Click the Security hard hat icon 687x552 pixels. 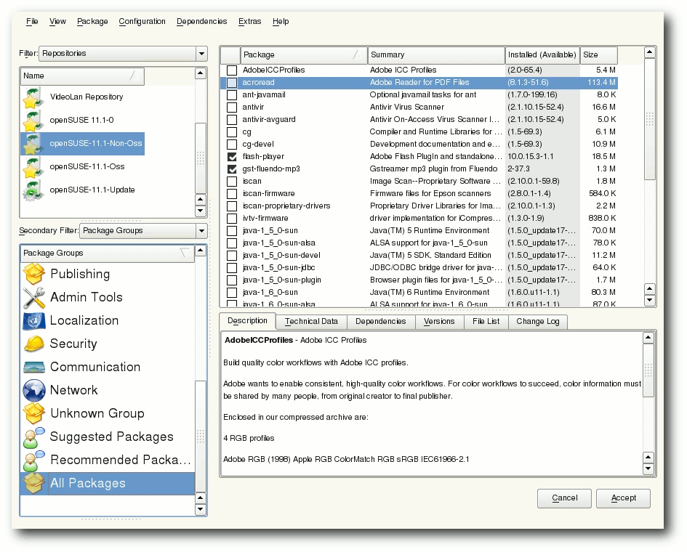tap(34, 344)
